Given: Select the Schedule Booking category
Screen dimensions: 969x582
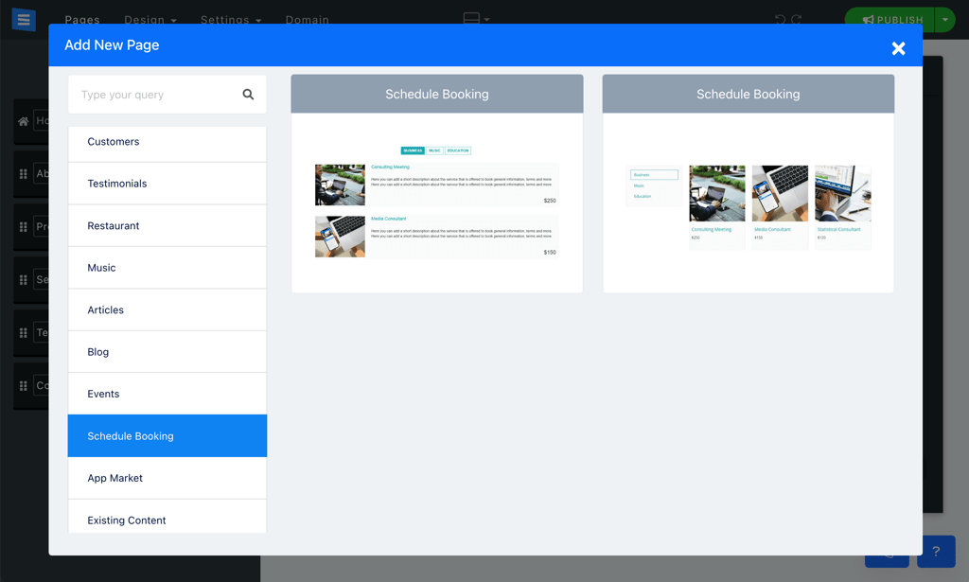Looking at the screenshot, I should (x=167, y=435).
